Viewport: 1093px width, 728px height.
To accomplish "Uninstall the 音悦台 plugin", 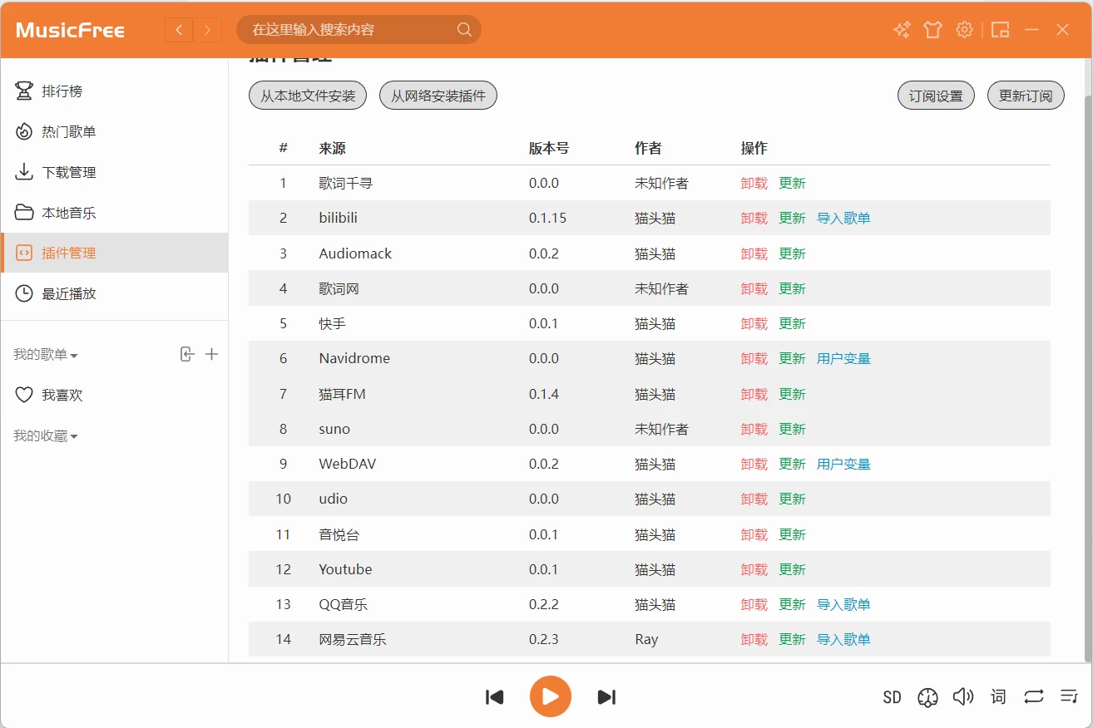I will point(754,534).
